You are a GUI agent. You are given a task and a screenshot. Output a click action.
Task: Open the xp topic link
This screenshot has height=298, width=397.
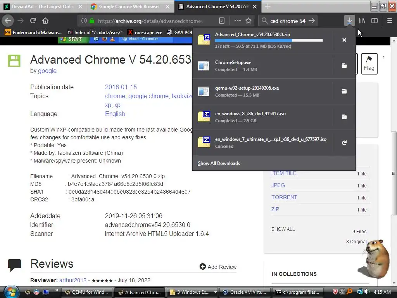point(117,105)
